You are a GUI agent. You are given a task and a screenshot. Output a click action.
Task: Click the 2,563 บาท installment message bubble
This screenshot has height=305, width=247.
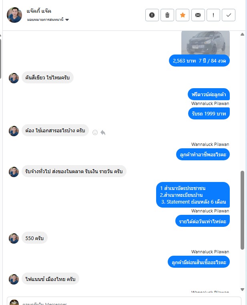click(x=199, y=61)
